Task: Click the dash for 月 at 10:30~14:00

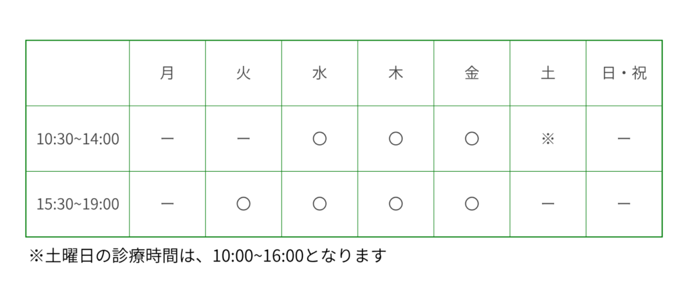Action: coord(167,139)
